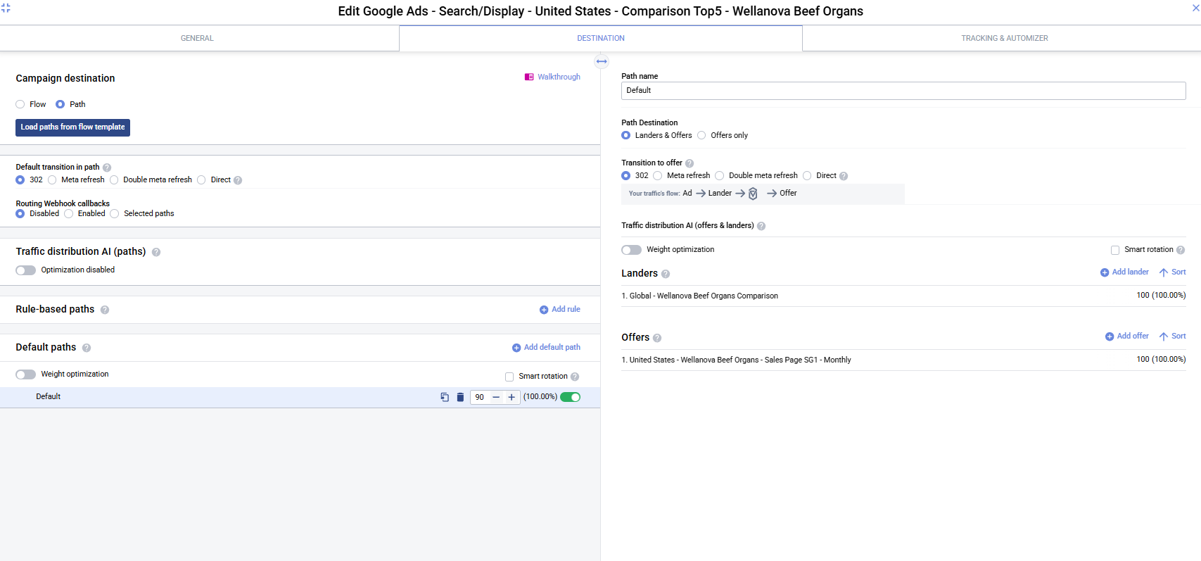Choose Meta refresh for default transition in path

tap(52, 180)
